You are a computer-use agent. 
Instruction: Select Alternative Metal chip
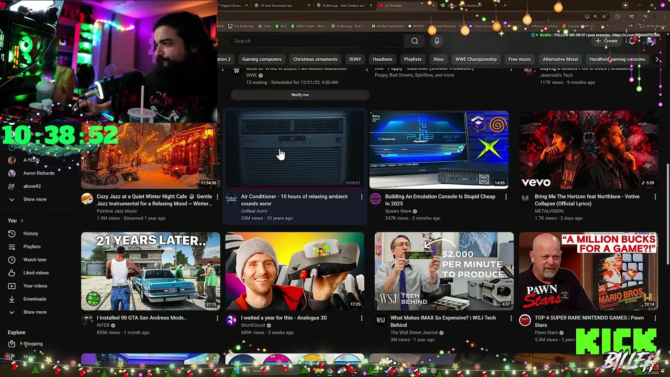(x=560, y=59)
